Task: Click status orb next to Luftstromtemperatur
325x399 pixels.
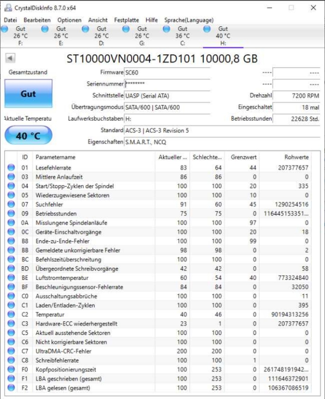Action: 11,278
